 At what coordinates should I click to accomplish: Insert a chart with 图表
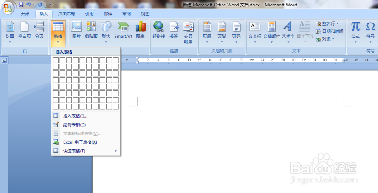point(140,30)
